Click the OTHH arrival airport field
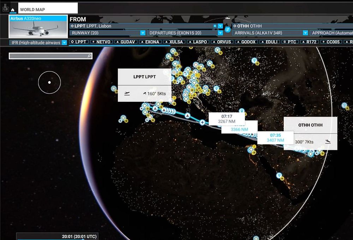Image resolution: width=353 pixels, height=240 pixels. tap(292, 26)
